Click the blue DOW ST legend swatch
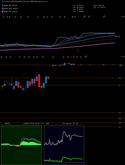125x165 pixels. [x=2, y=5]
